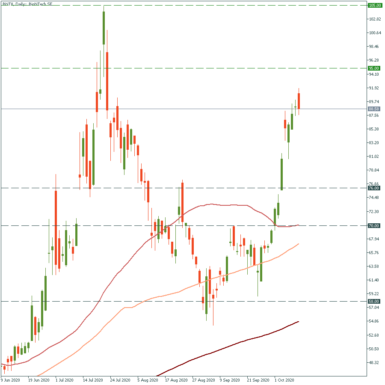Click the red short-term moving average line
Screen dimensions: 385x385
[222, 205]
